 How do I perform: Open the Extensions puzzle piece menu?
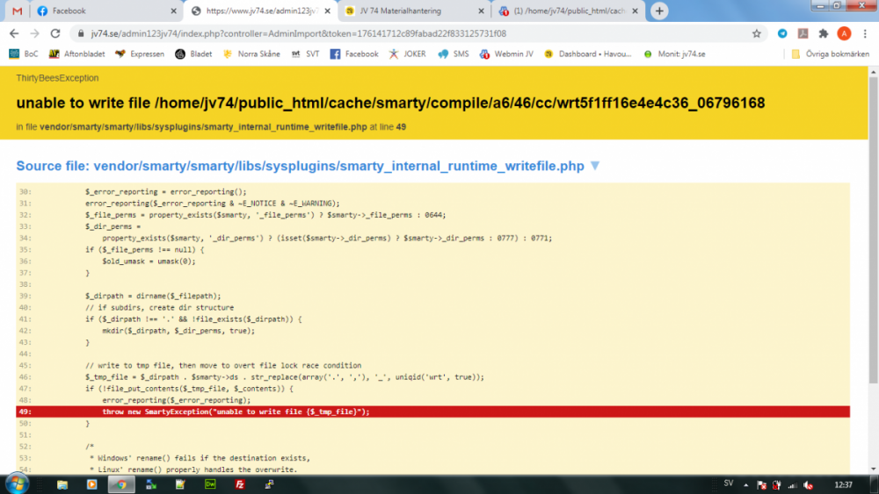(x=824, y=33)
